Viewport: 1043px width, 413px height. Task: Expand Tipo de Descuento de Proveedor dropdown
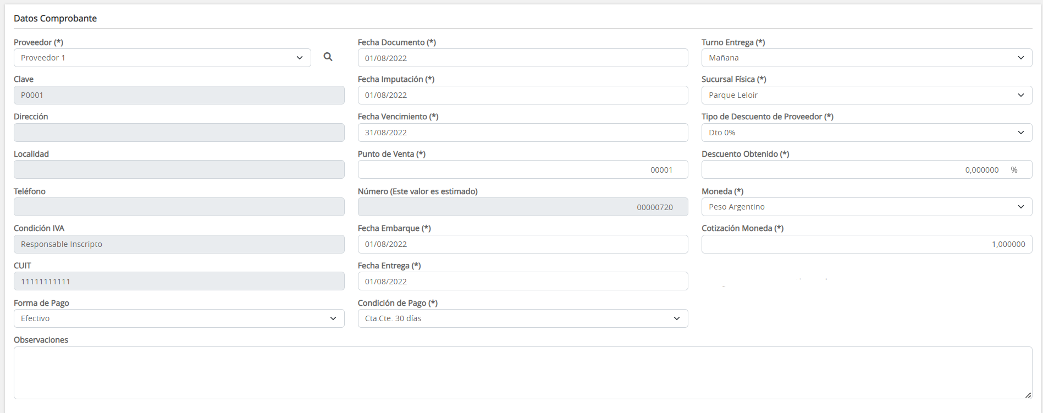pos(867,133)
